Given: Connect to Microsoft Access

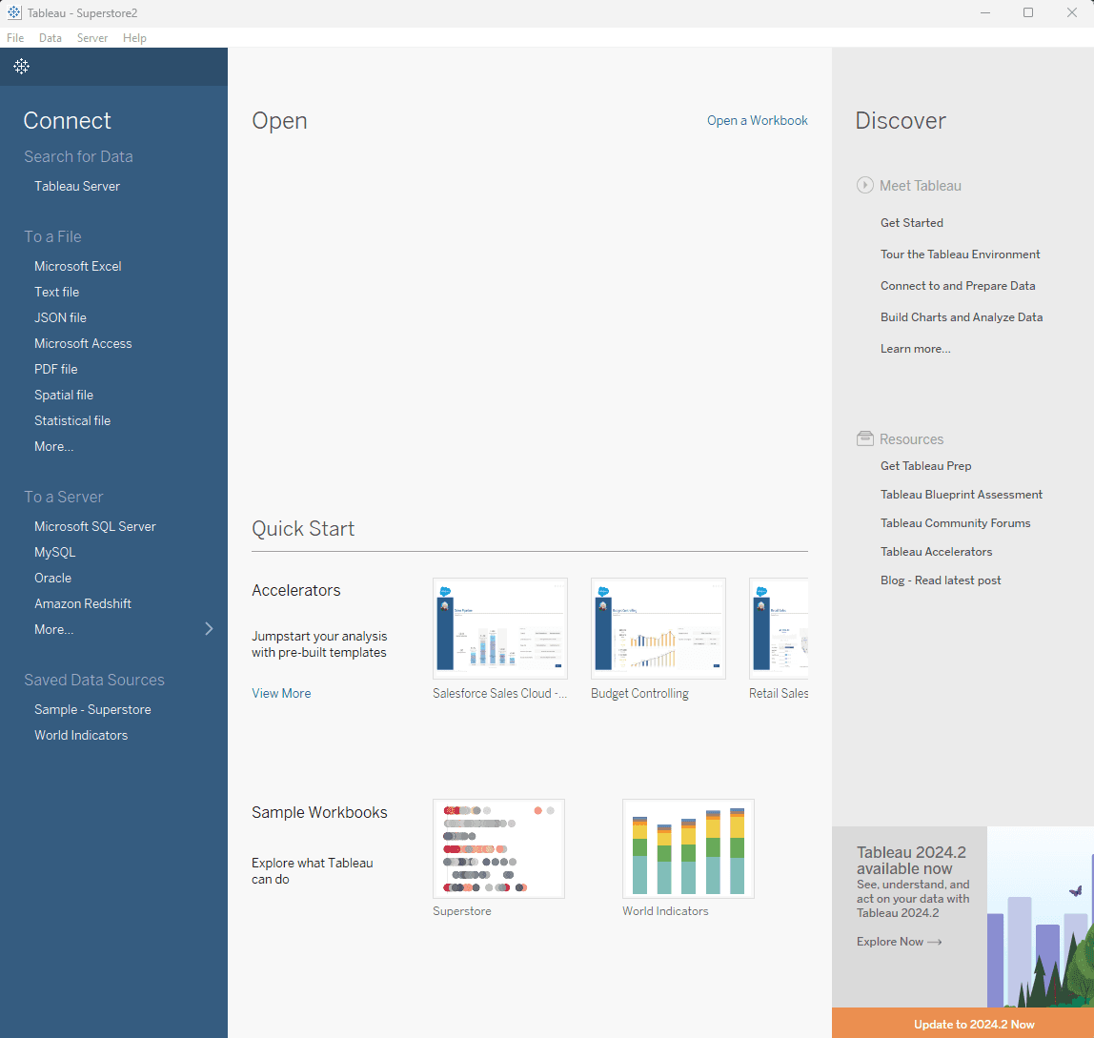Looking at the screenshot, I should click(x=83, y=343).
